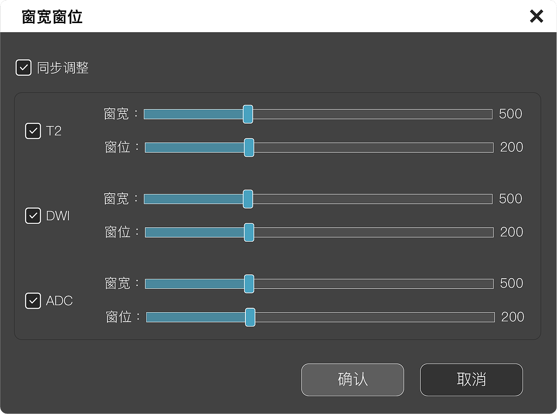Click the T2 窗宽 slider handle
Image resolution: width=557 pixels, height=414 pixels.
[248, 114]
